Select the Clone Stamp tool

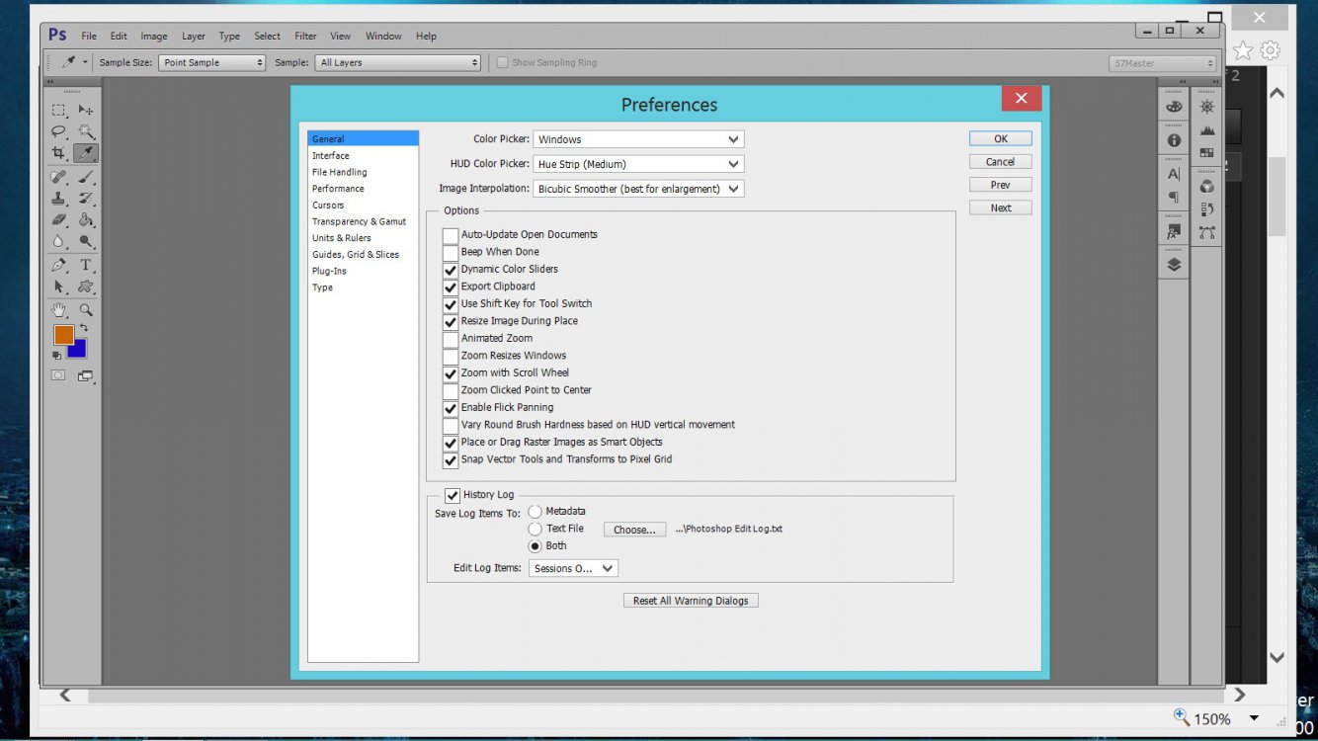click(59, 199)
